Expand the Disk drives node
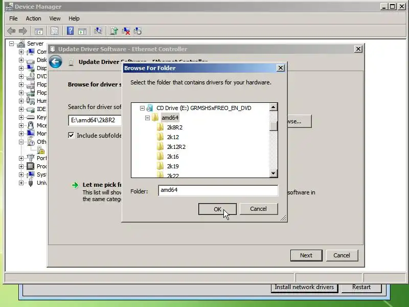The image size is (409, 307). tap(21, 60)
